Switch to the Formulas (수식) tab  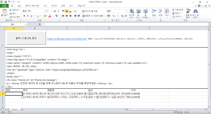[x=45, y=6]
